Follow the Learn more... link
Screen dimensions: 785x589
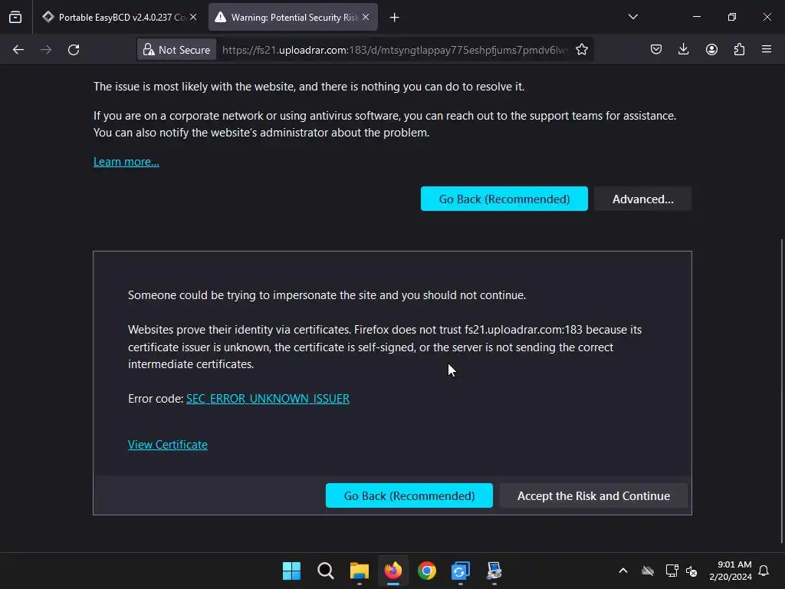coord(126,162)
